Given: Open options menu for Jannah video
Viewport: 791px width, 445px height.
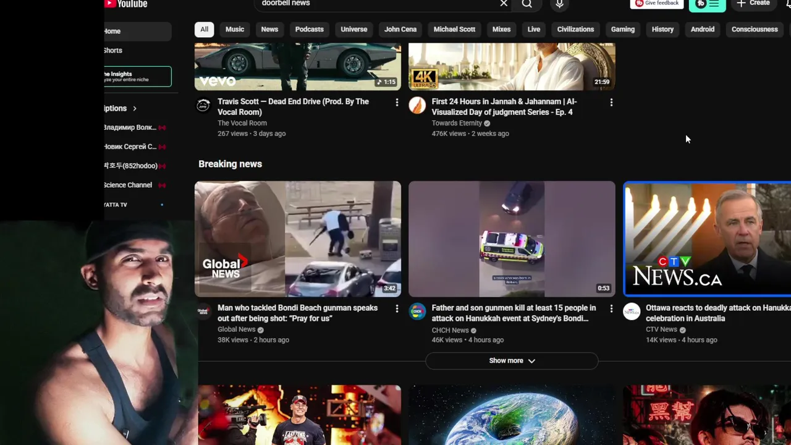Looking at the screenshot, I should [611, 103].
